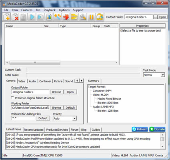Enable Preserve original folder structure checkbox

click(12, 98)
